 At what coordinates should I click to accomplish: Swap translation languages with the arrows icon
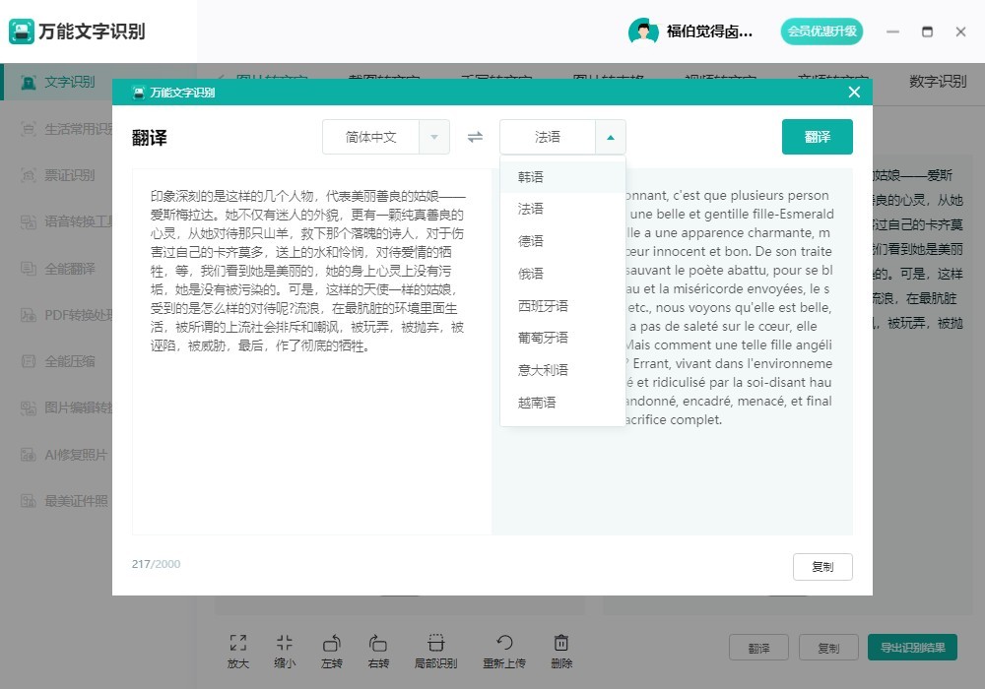coord(475,137)
